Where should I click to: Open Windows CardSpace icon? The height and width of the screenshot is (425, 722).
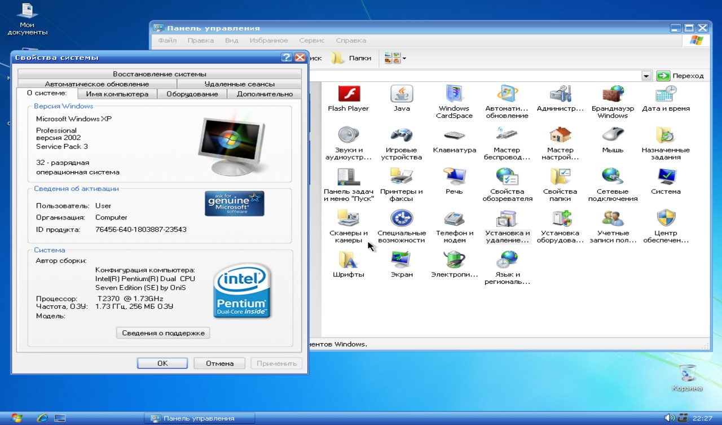tap(454, 94)
